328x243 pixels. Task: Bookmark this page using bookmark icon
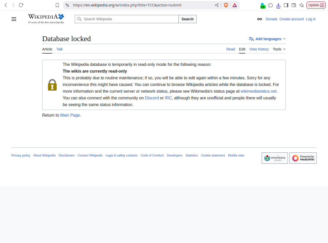tap(57, 5)
